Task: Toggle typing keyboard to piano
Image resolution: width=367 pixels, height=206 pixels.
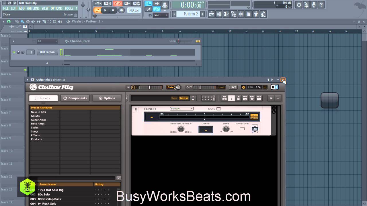Action: (148, 3)
